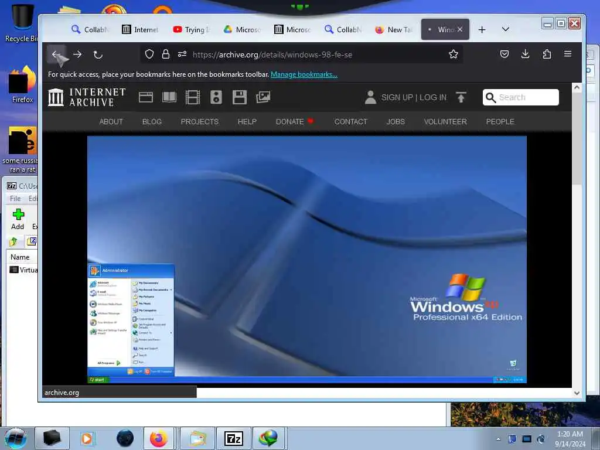The image size is (600, 450).
Task: Open Firefox downloads panel
Action: (x=526, y=54)
